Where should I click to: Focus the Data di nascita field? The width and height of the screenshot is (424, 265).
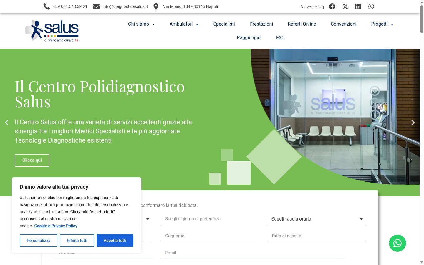[317, 236]
